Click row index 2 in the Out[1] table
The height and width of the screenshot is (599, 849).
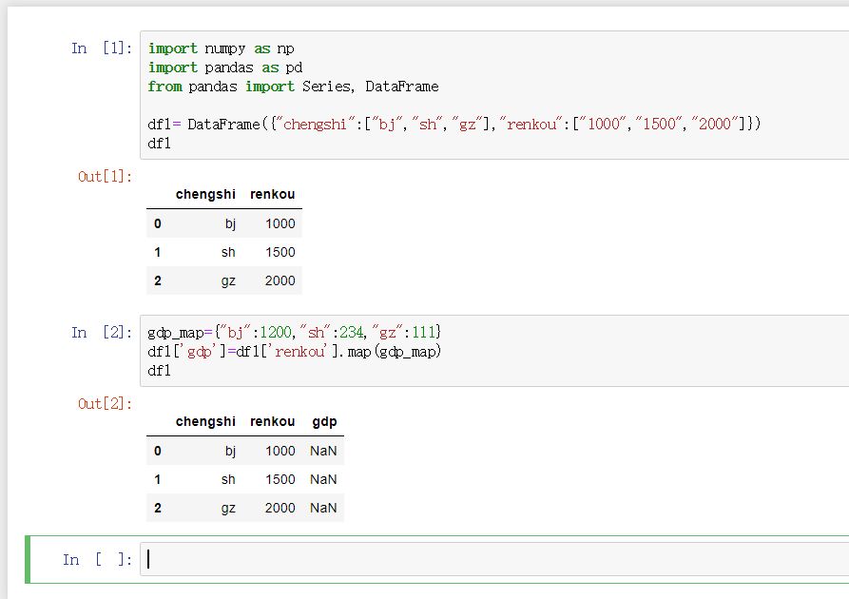tap(158, 280)
